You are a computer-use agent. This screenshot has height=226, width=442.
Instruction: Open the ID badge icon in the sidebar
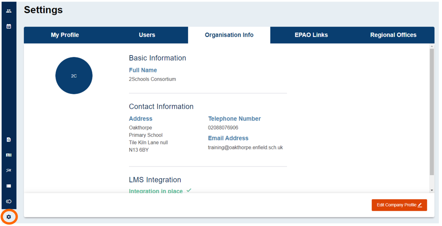pyautogui.click(x=9, y=155)
